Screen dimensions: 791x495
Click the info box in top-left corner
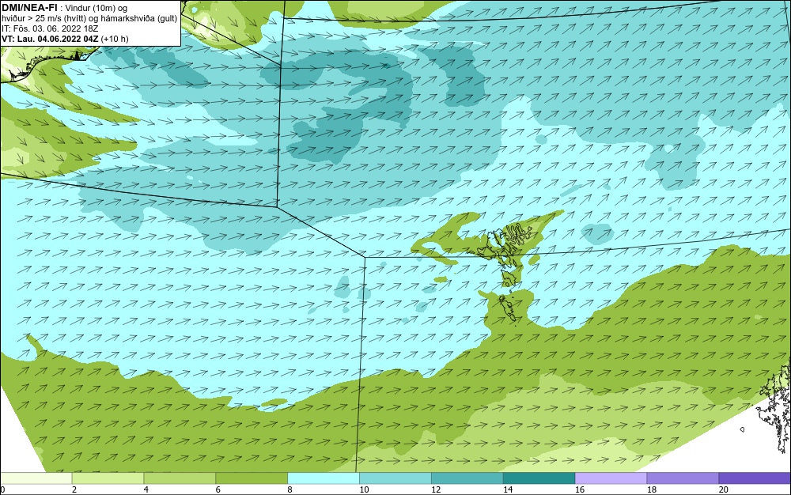point(90,23)
